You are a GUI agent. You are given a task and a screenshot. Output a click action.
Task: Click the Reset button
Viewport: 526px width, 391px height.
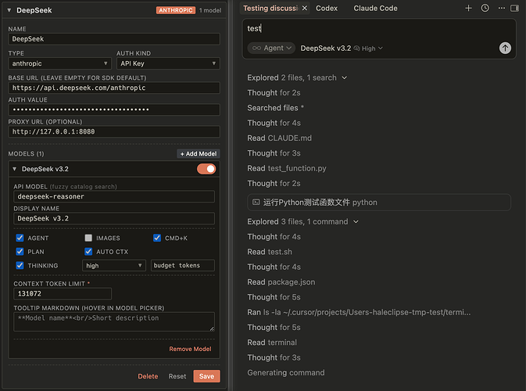pos(177,376)
